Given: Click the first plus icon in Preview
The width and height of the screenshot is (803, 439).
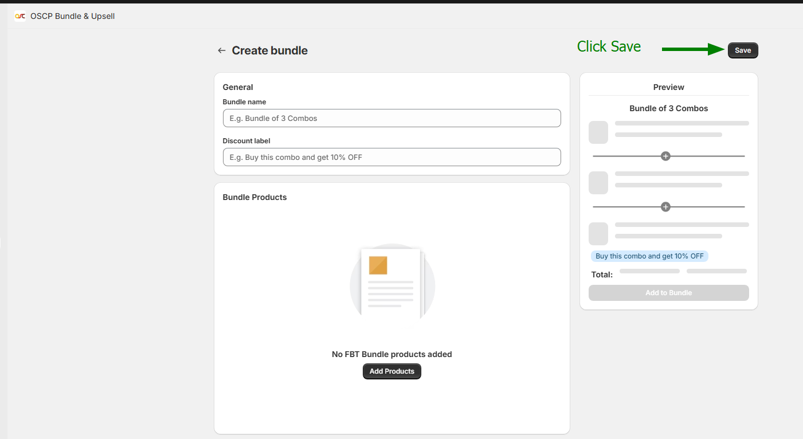Looking at the screenshot, I should point(665,156).
